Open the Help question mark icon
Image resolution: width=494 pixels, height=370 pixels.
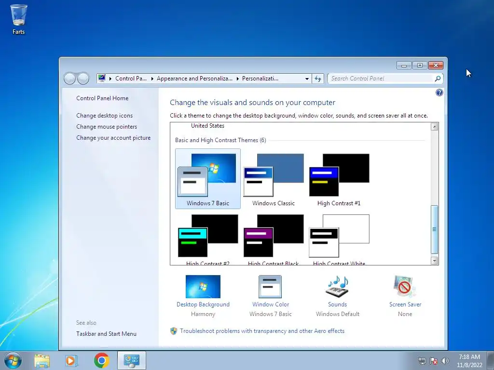point(439,92)
